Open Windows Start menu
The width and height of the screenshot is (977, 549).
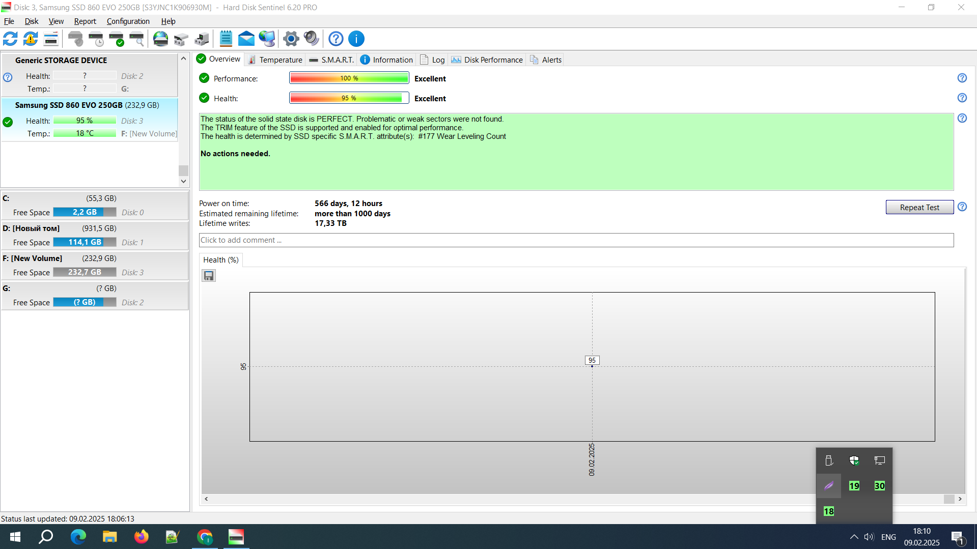point(15,537)
